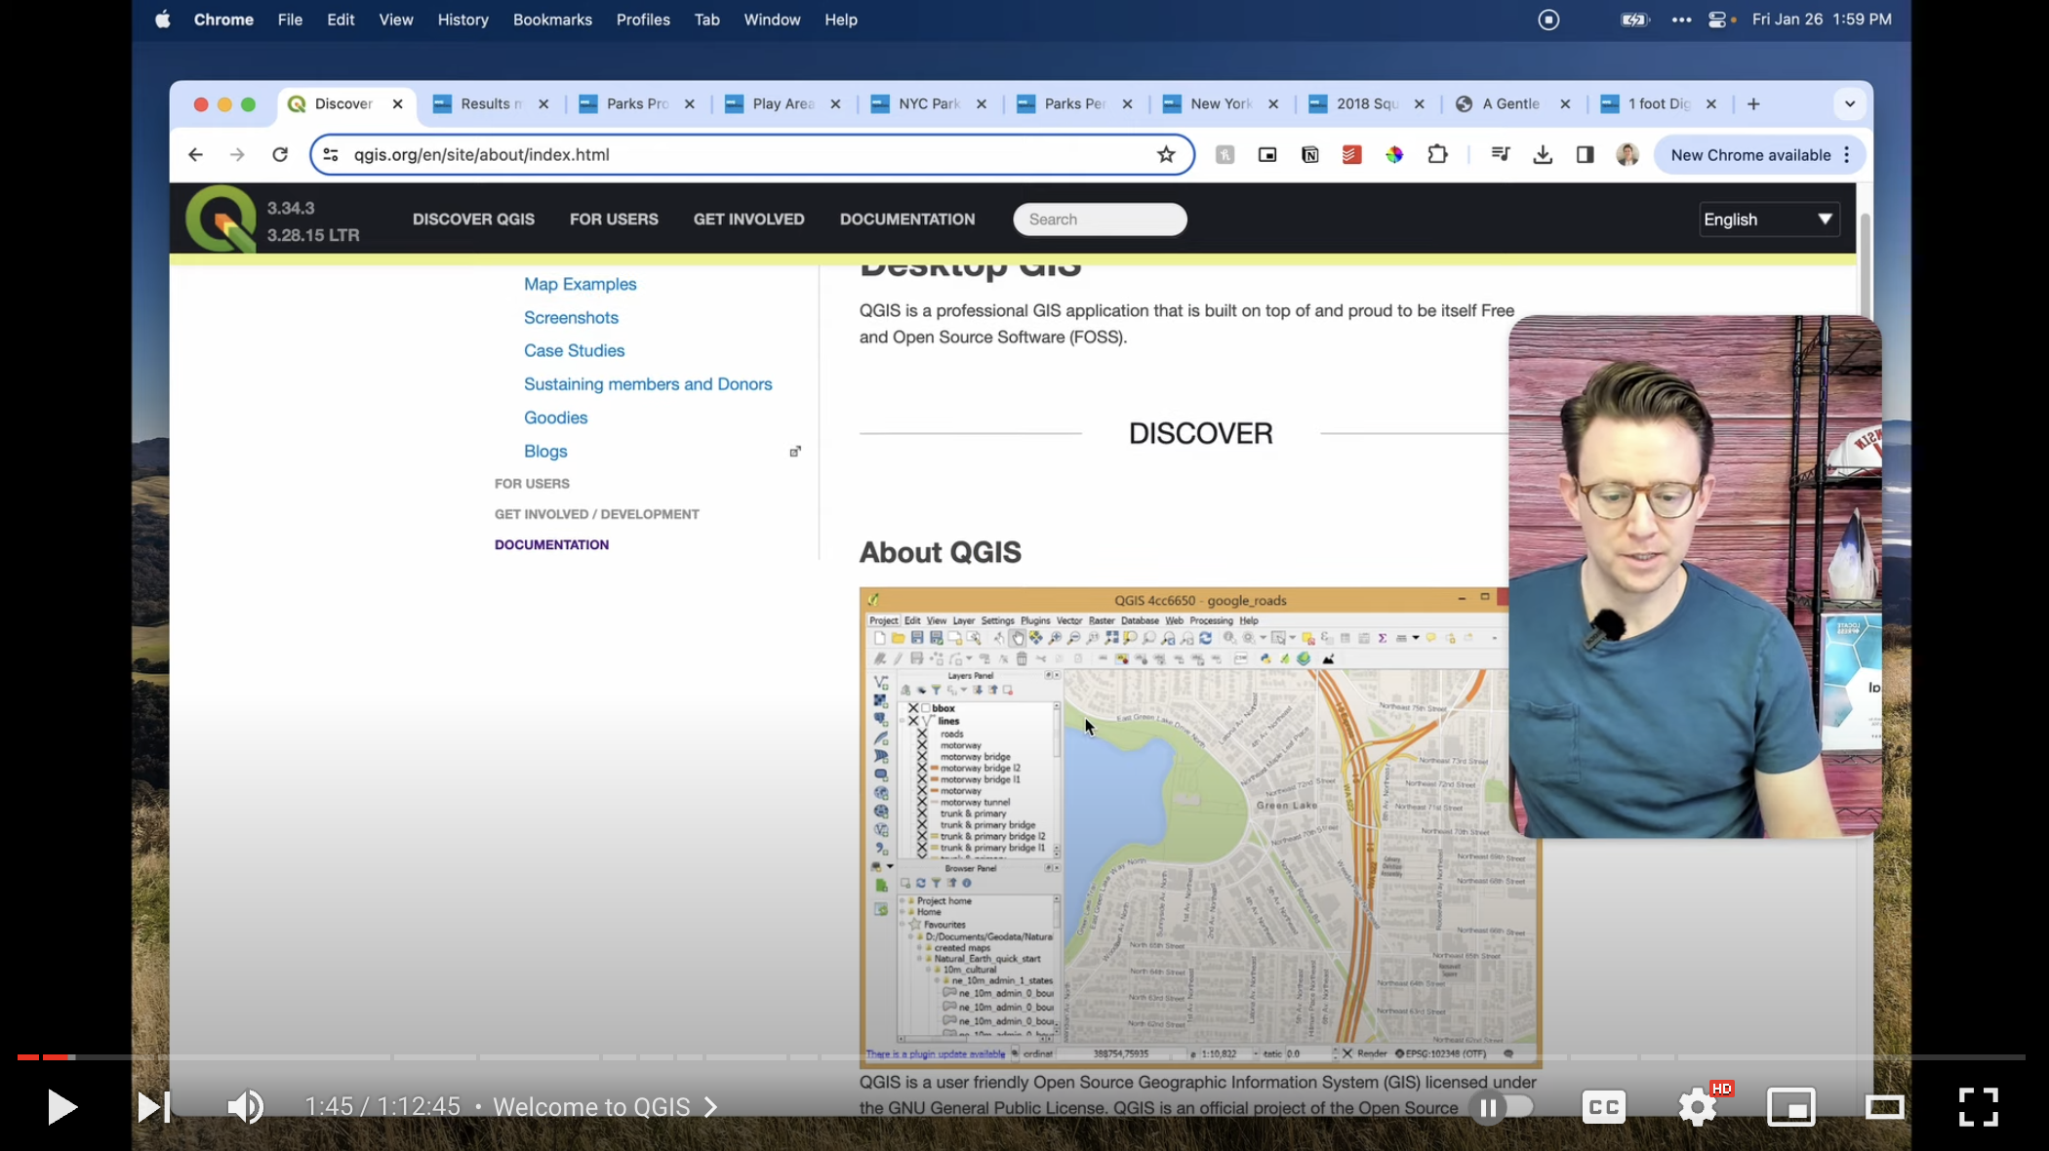View site information icon in address bar

tap(331, 154)
